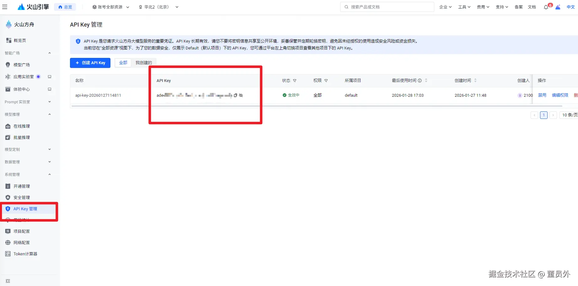578x286 pixels.
Task: Click 编辑权限 for api-key-20260127114811
Action: click(x=560, y=95)
